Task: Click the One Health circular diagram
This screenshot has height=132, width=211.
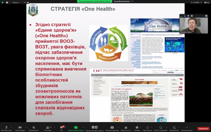Action: 108,43
